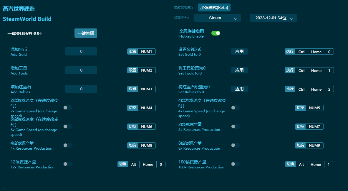Image resolution: width=348 pixels, height=191 pixels.
Task: Toggle the 全局热键启用 Hotkey Enable switch
Action: (x=216, y=33)
